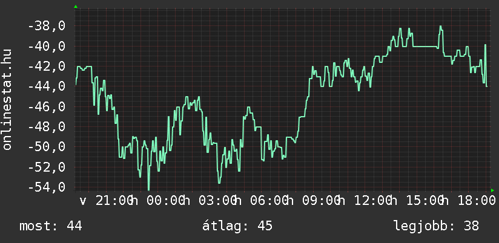Open the onlinestat.hu vertical label
499x243 pixels.
click(x=7, y=100)
